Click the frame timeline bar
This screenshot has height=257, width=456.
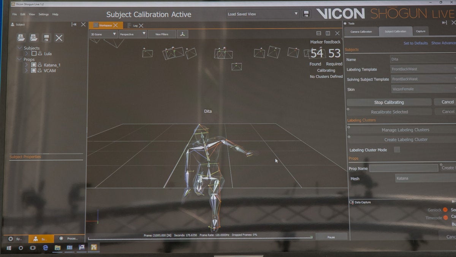[200, 238]
